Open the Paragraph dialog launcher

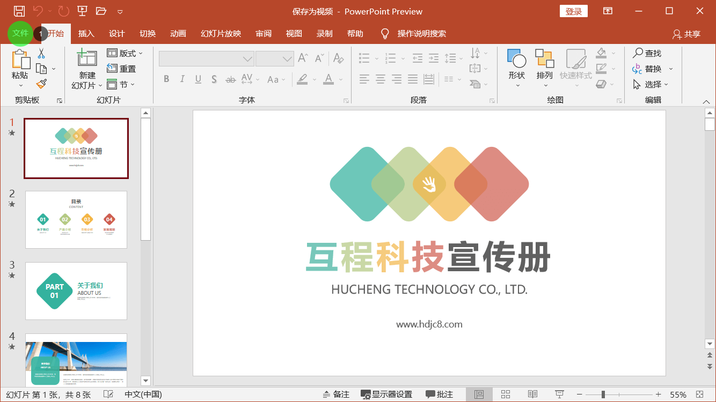tap(492, 101)
